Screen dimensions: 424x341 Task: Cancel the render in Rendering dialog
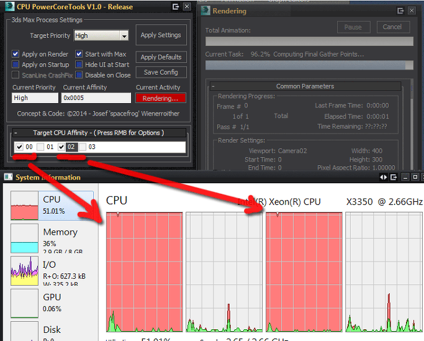click(392, 27)
